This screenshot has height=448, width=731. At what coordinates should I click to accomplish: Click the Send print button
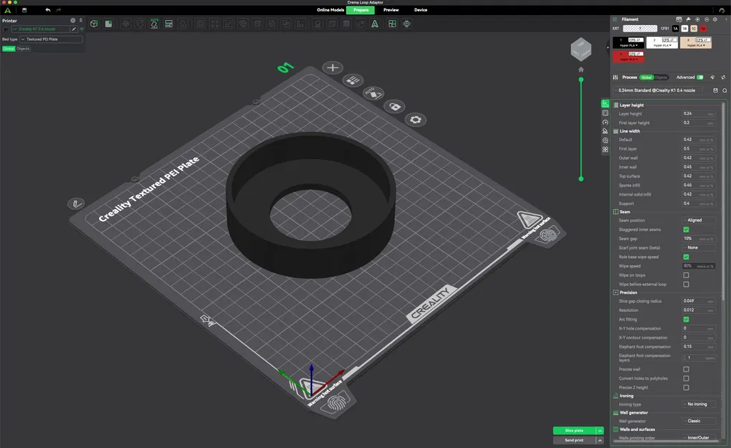click(x=572, y=439)
